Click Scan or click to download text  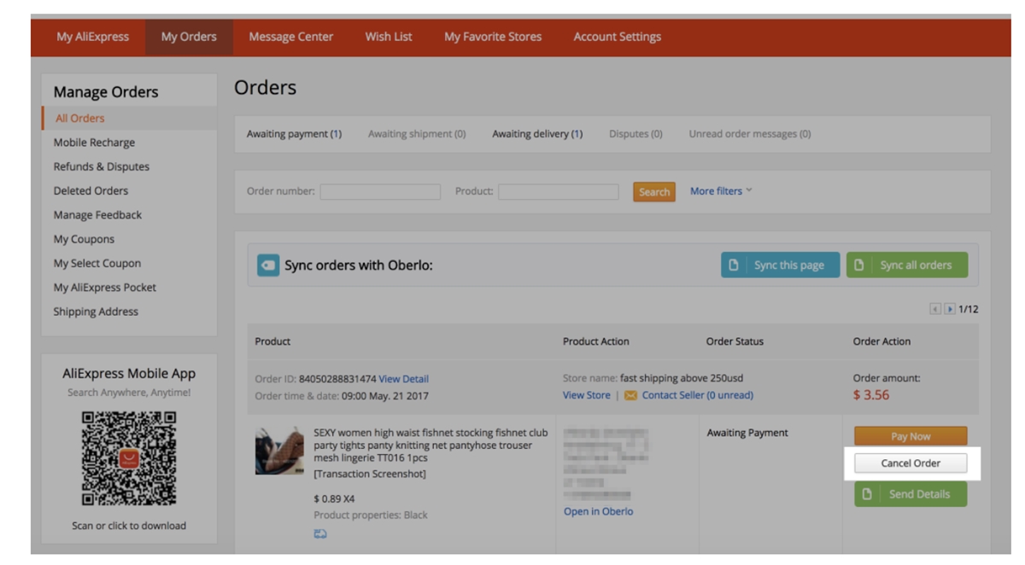point(129,526)
